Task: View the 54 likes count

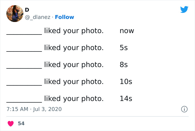Action: click(x=21, y=123)
